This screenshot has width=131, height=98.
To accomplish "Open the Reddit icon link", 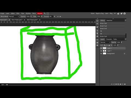I will click(x=118, y=14).
